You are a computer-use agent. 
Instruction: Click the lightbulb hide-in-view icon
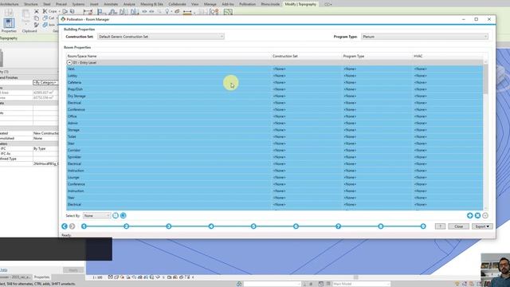click(167, 12)
